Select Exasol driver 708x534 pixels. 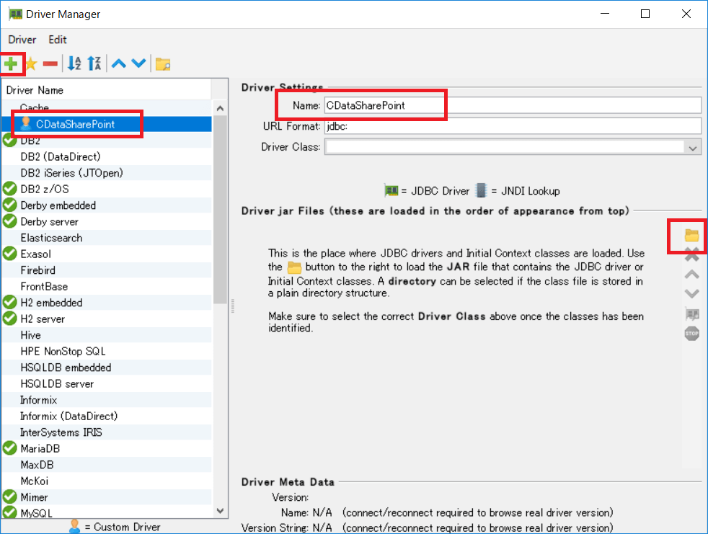point(107,254)
